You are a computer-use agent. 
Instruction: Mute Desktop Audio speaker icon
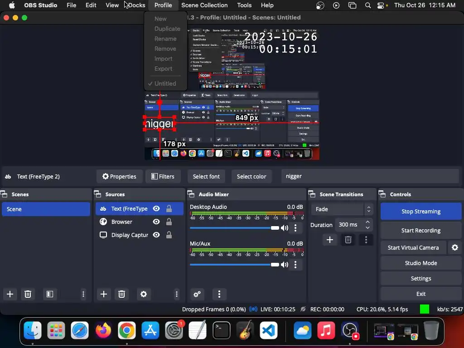(x=285, y=228)
